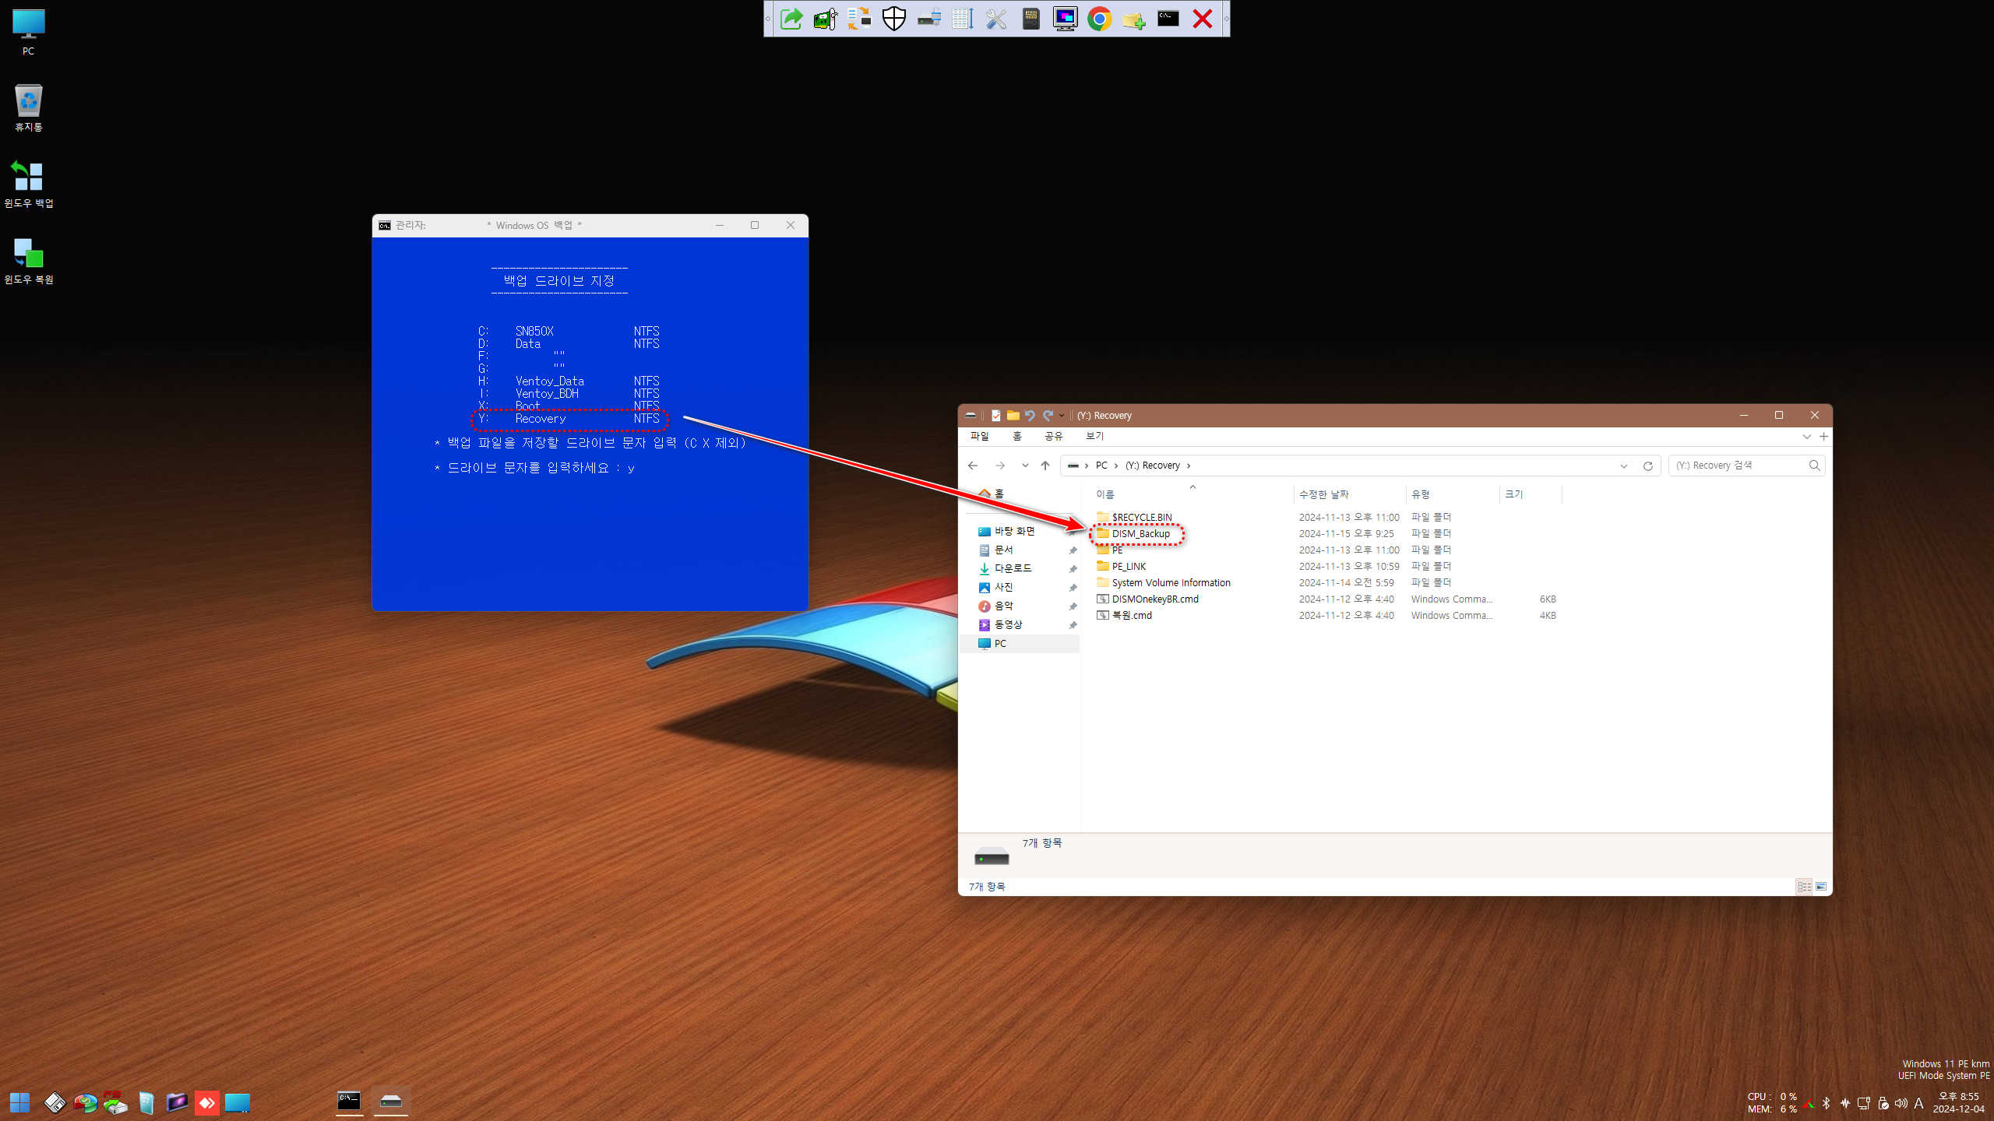Image resolution: width=1994 pixels, height=1121 pixels.
Task: Open the 윈도우 백업 desktop icon
Action: pyautogui.click(x=29, y=184)
